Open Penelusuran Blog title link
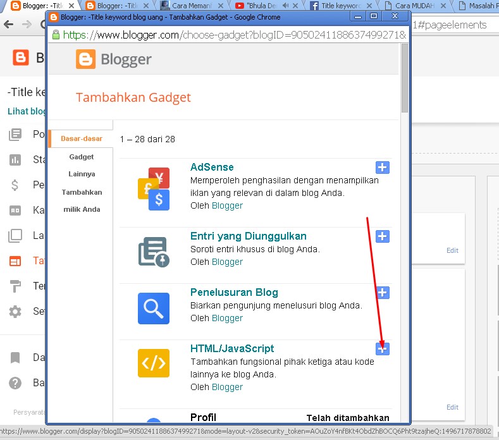Image resolution: width=499 pixels, height=440 pixels. coord(234,292)
